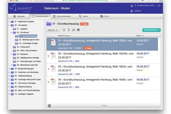171x114 pixels.
Task: Expand the 04 - Gutachten und Nachweise arrow
Action: tap(9, 72)
